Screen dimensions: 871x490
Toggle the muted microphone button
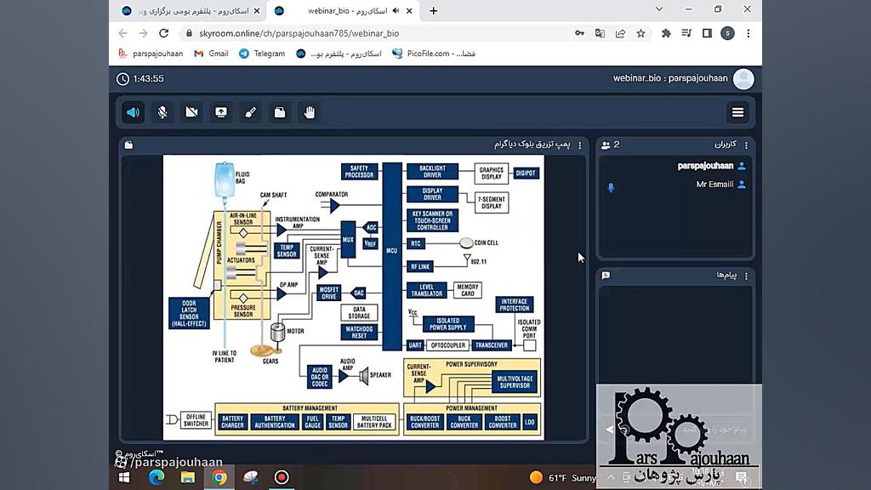(x=162, y=112)
